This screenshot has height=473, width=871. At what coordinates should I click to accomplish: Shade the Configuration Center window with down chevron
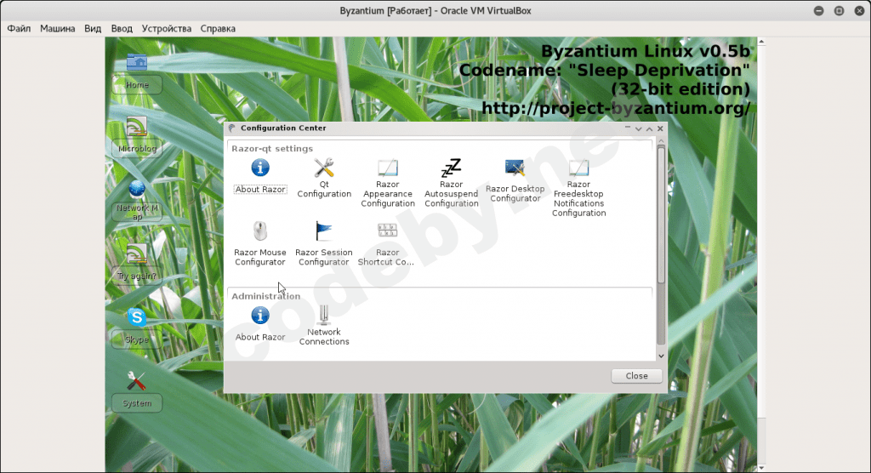pos(638,128)
